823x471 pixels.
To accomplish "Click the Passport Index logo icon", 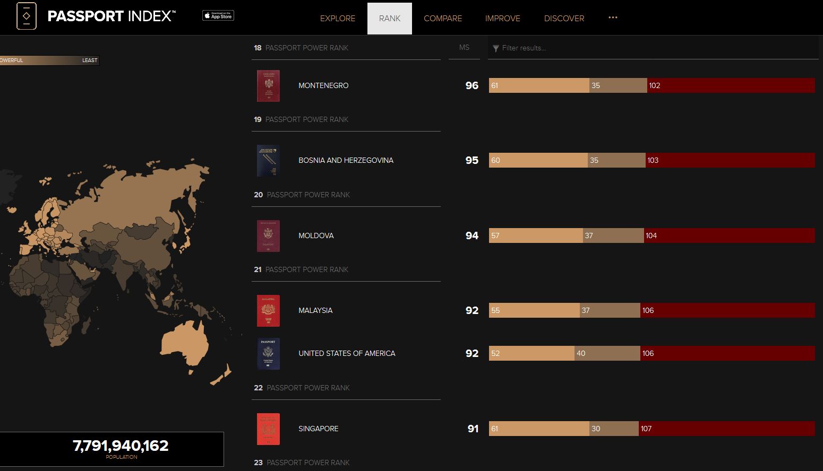I will pyautogui.click(x=27, y=16).
